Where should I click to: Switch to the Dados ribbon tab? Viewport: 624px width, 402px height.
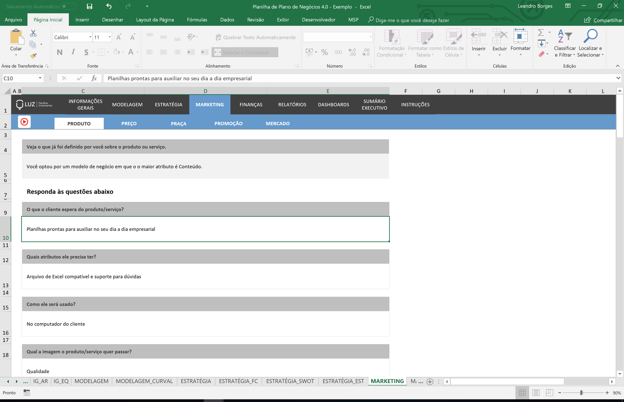tap(227, 20)
